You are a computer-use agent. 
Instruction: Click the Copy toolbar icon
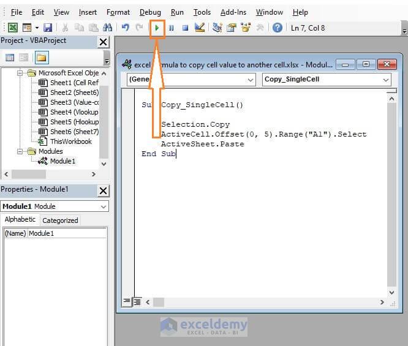coord(80,28)
